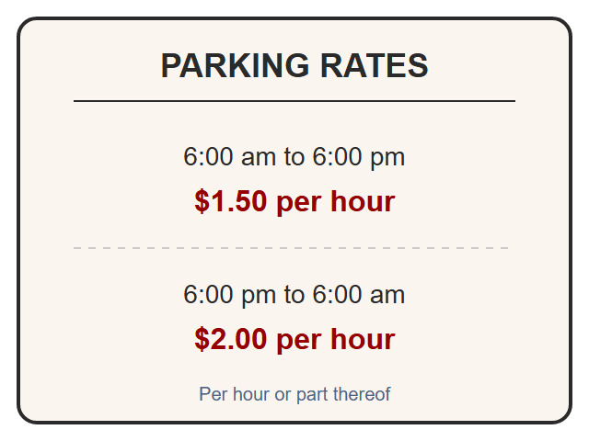Select the 6:00 pm starting the overnight range
Viewport: 589px width, 441px height.
pyautogui.click(x=229, y=294)
